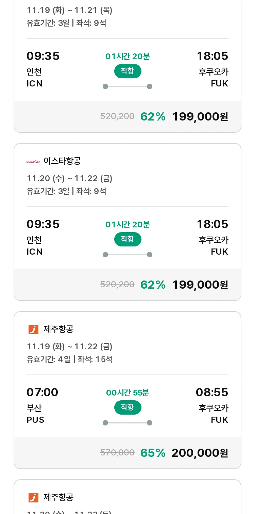Click the 65% discount label
Image resolution: width=255 pixels, height=514 pixels.
(153, 453)
